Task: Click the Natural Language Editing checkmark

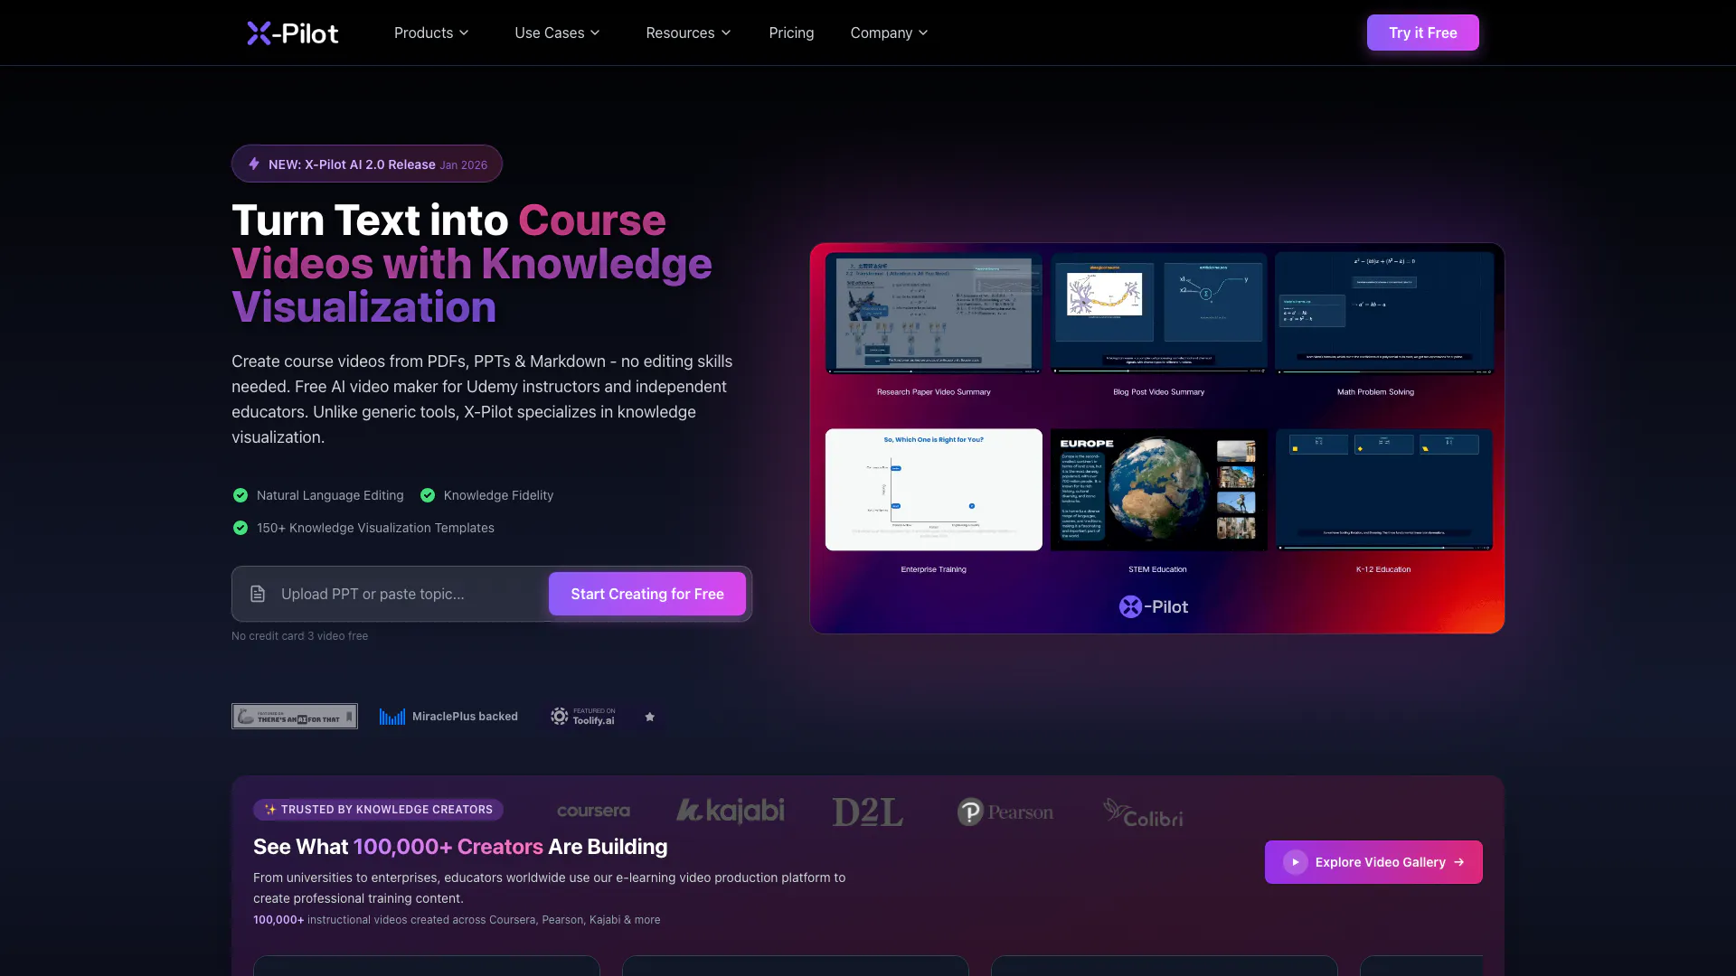Action: pyautogui.click(x=241, y=495)
